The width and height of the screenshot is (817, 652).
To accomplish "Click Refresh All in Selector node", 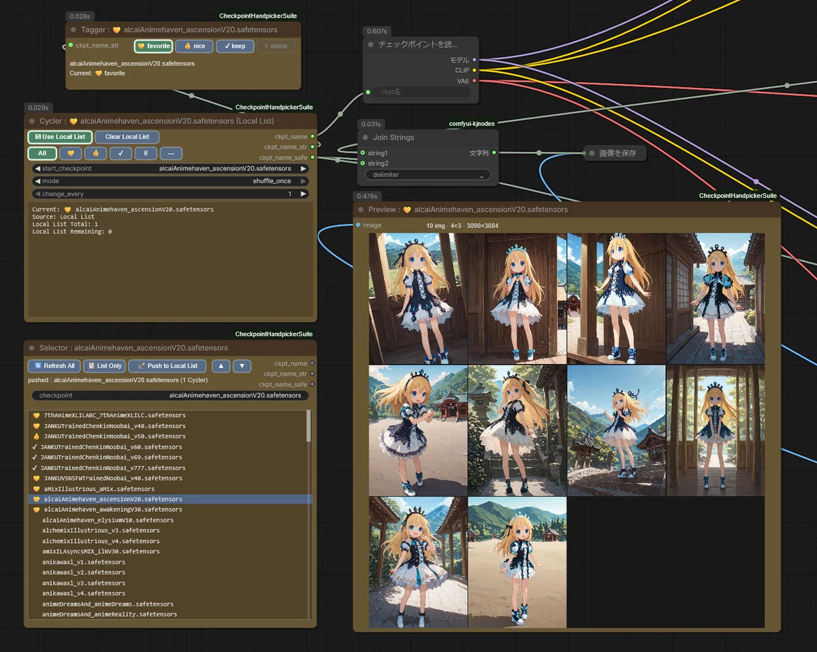I will pos(54,365).
